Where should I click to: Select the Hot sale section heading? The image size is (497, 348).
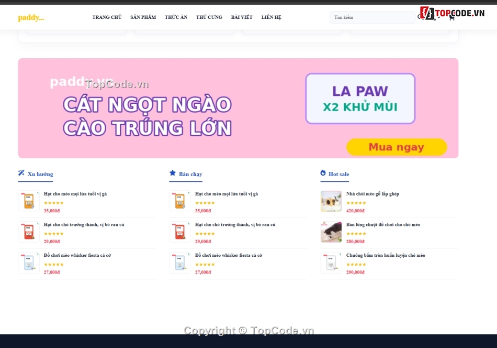(x=339, y=174)
